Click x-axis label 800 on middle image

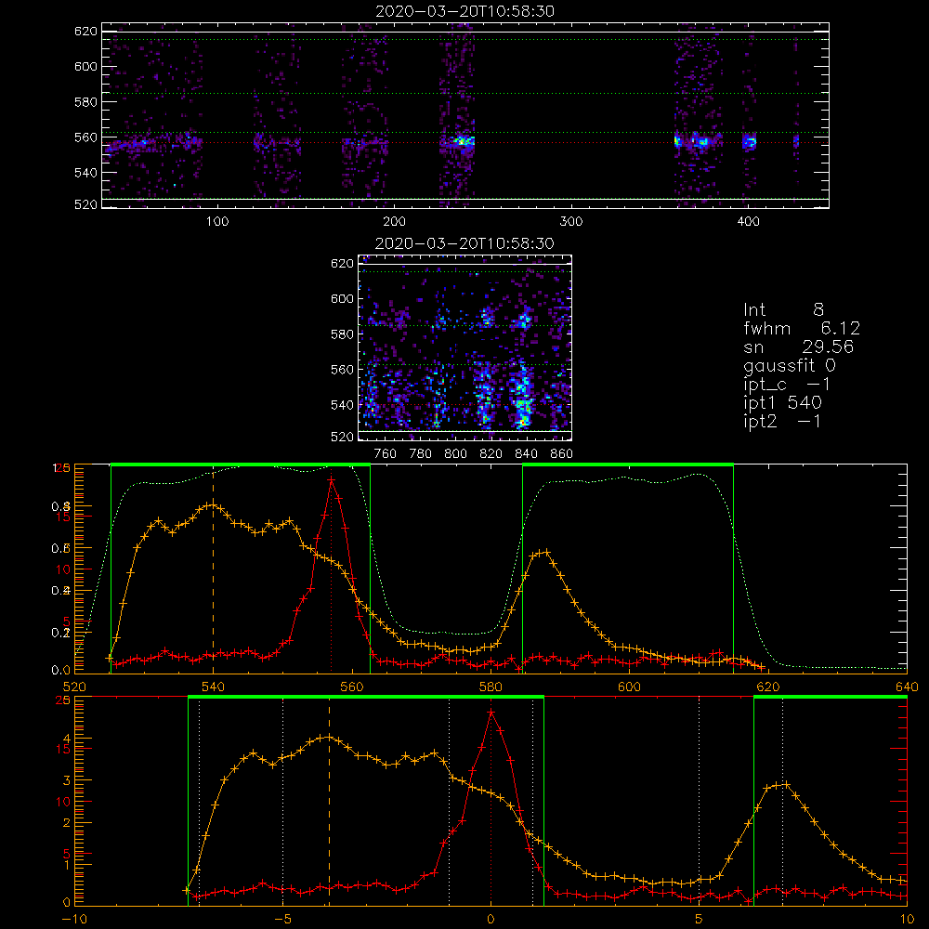click(x=455, y=454)
